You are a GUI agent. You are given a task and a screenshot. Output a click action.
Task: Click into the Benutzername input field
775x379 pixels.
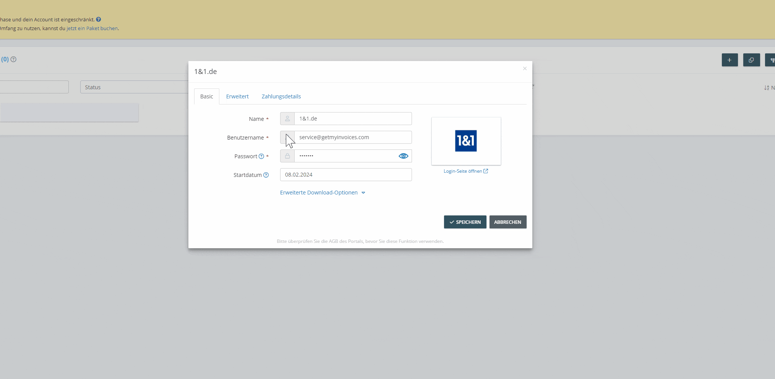(x=353, y=137)
